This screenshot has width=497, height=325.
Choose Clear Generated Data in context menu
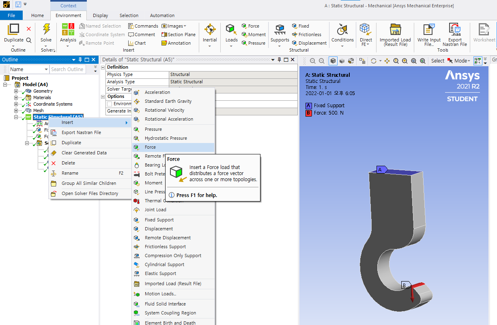pos(89,153)
